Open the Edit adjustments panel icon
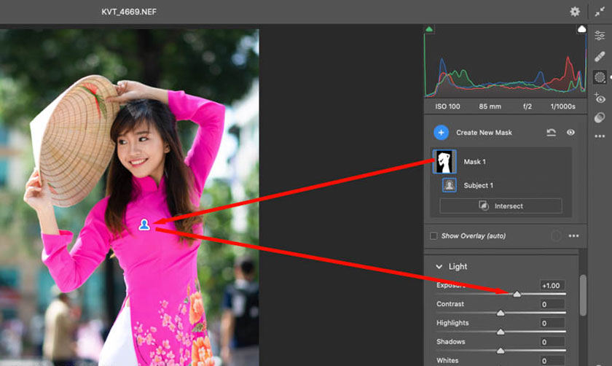This screenshot has width=612, height=366. tap(600, 36)
